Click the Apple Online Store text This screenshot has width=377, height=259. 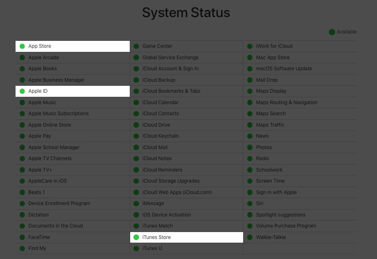pos(50,125)
